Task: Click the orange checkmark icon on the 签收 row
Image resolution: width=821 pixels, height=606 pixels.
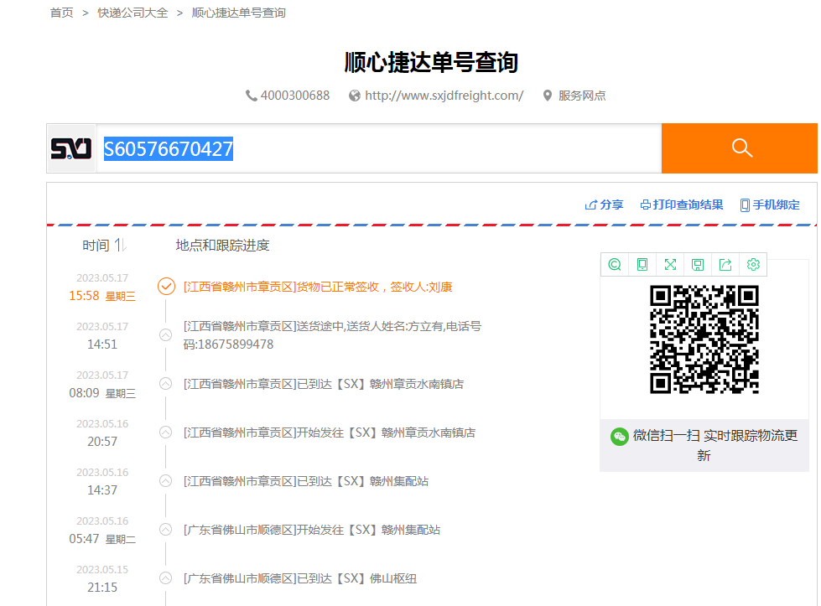Action: pos(167,287)
